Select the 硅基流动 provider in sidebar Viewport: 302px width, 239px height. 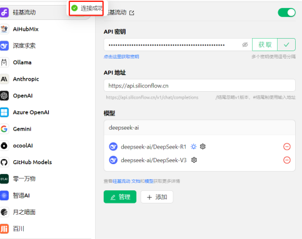[45, 12]
